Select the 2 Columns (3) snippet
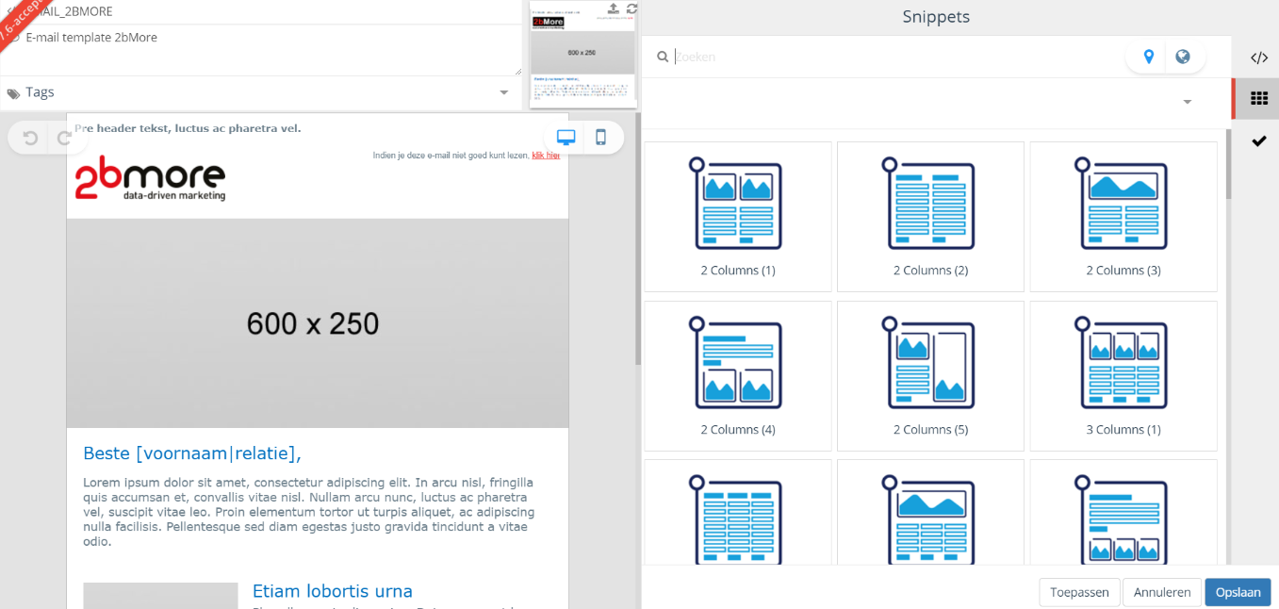 coord(1123,216)
